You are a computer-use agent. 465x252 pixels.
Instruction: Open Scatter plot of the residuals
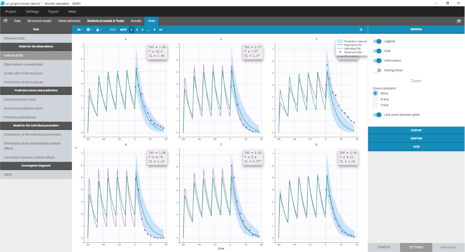36,73
